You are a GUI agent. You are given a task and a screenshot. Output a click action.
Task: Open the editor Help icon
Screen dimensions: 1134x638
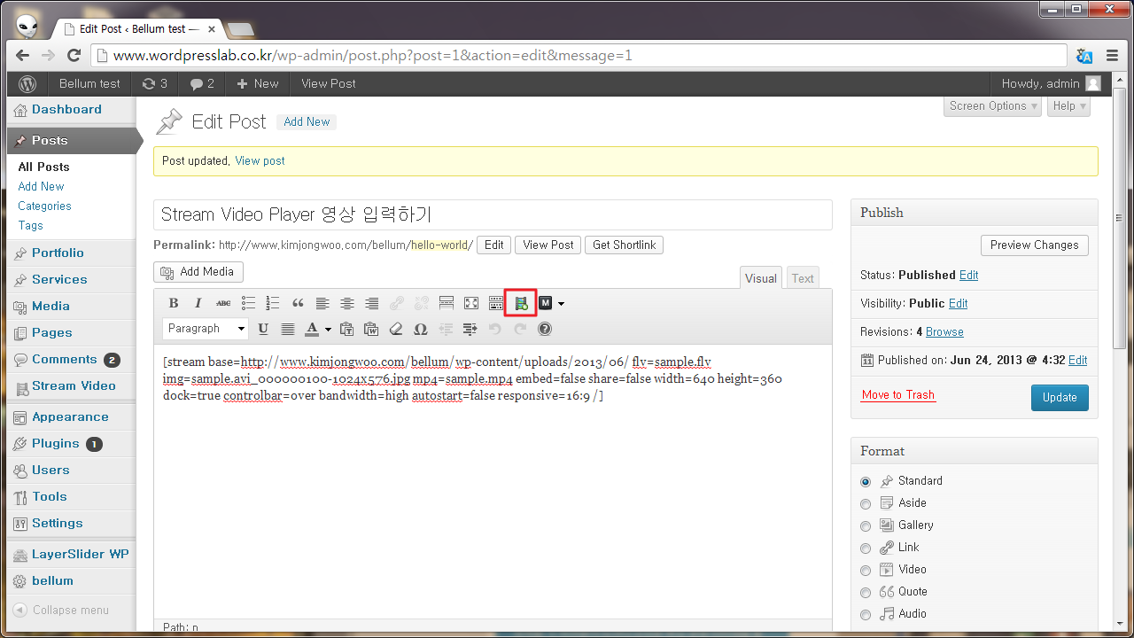pos(545,328)
